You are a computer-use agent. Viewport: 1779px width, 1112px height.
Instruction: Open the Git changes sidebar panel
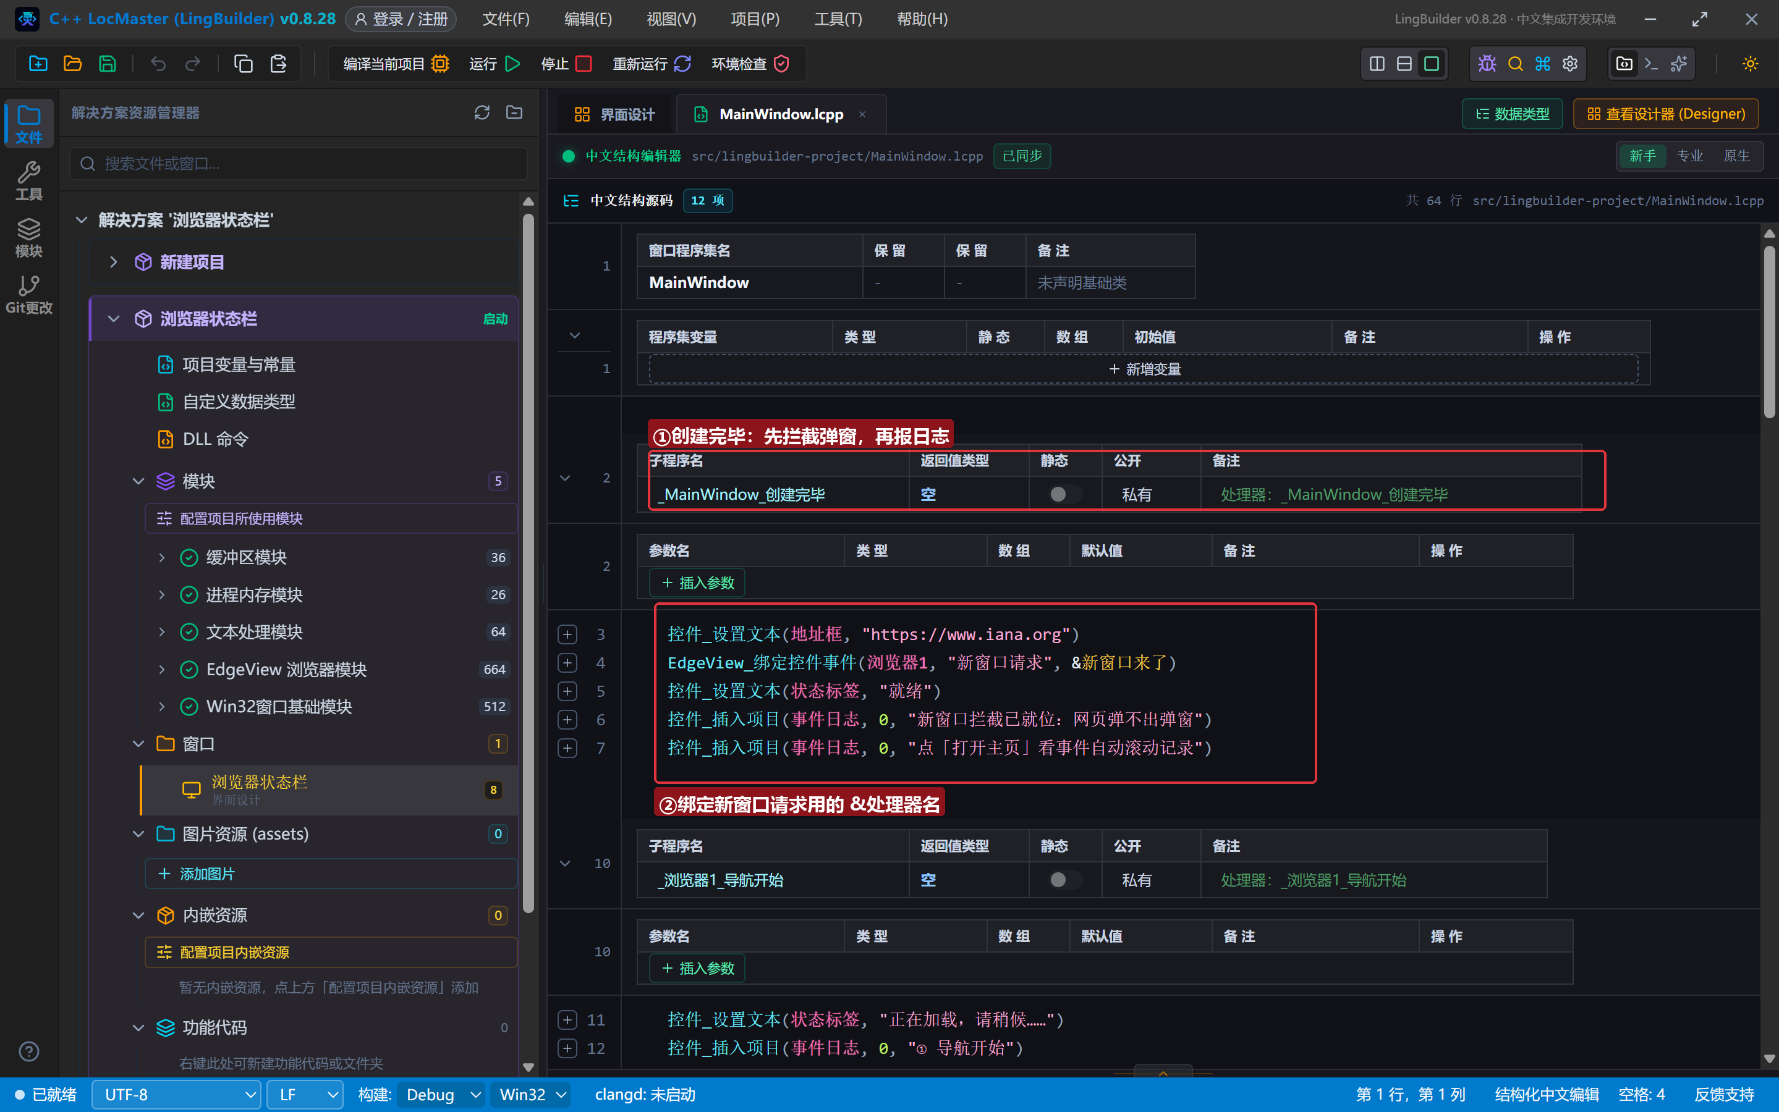28,294
